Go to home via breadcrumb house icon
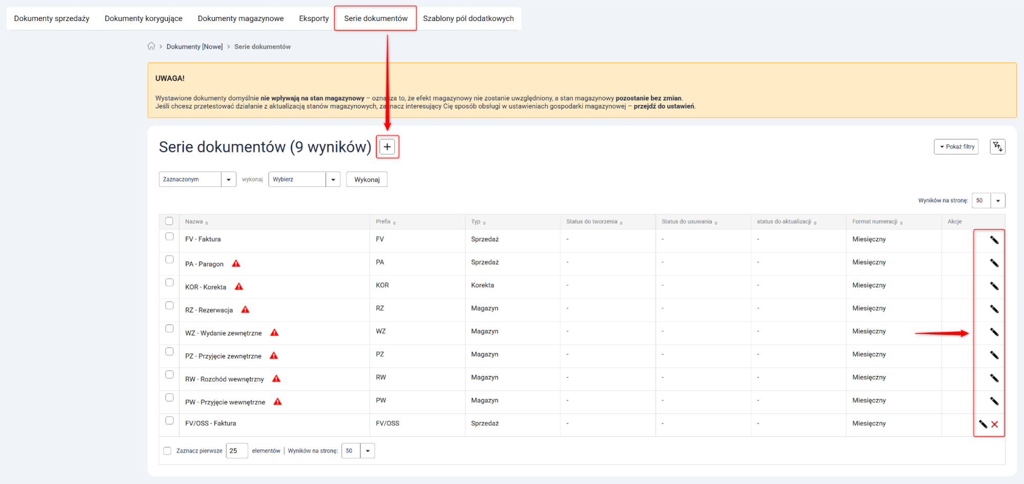The height and width of the screenshot is (484, 1024). click(x=151, y=46)
